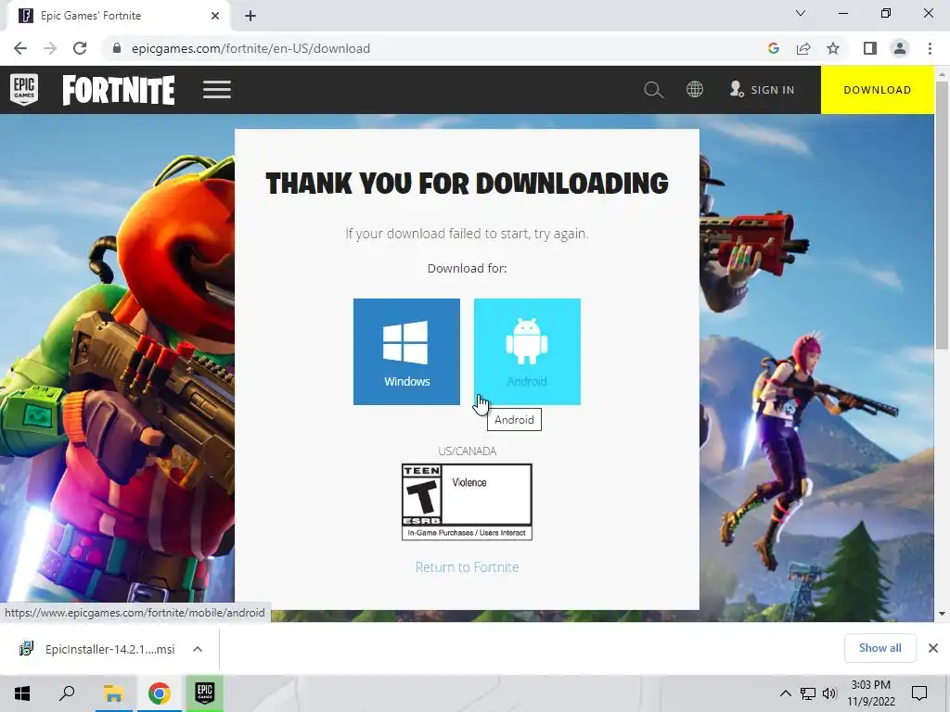Screen dimensions: 950x712
Task: Open the tab search chevron
Action: click(x=801, y=13)
